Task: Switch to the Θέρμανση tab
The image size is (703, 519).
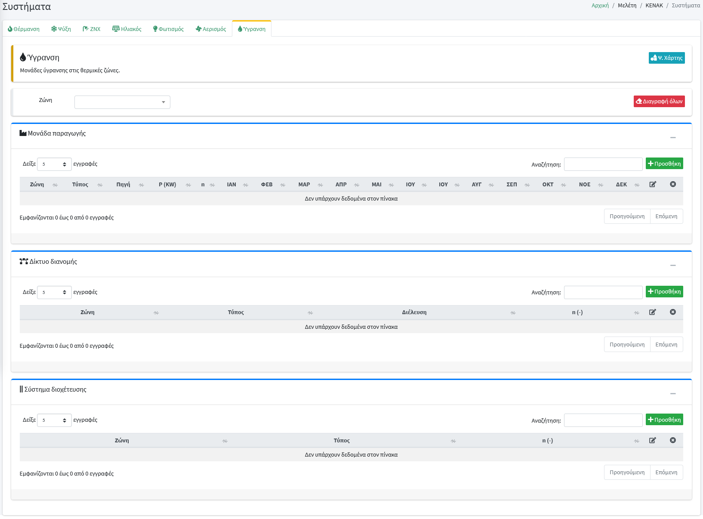Action: [24, 29]
